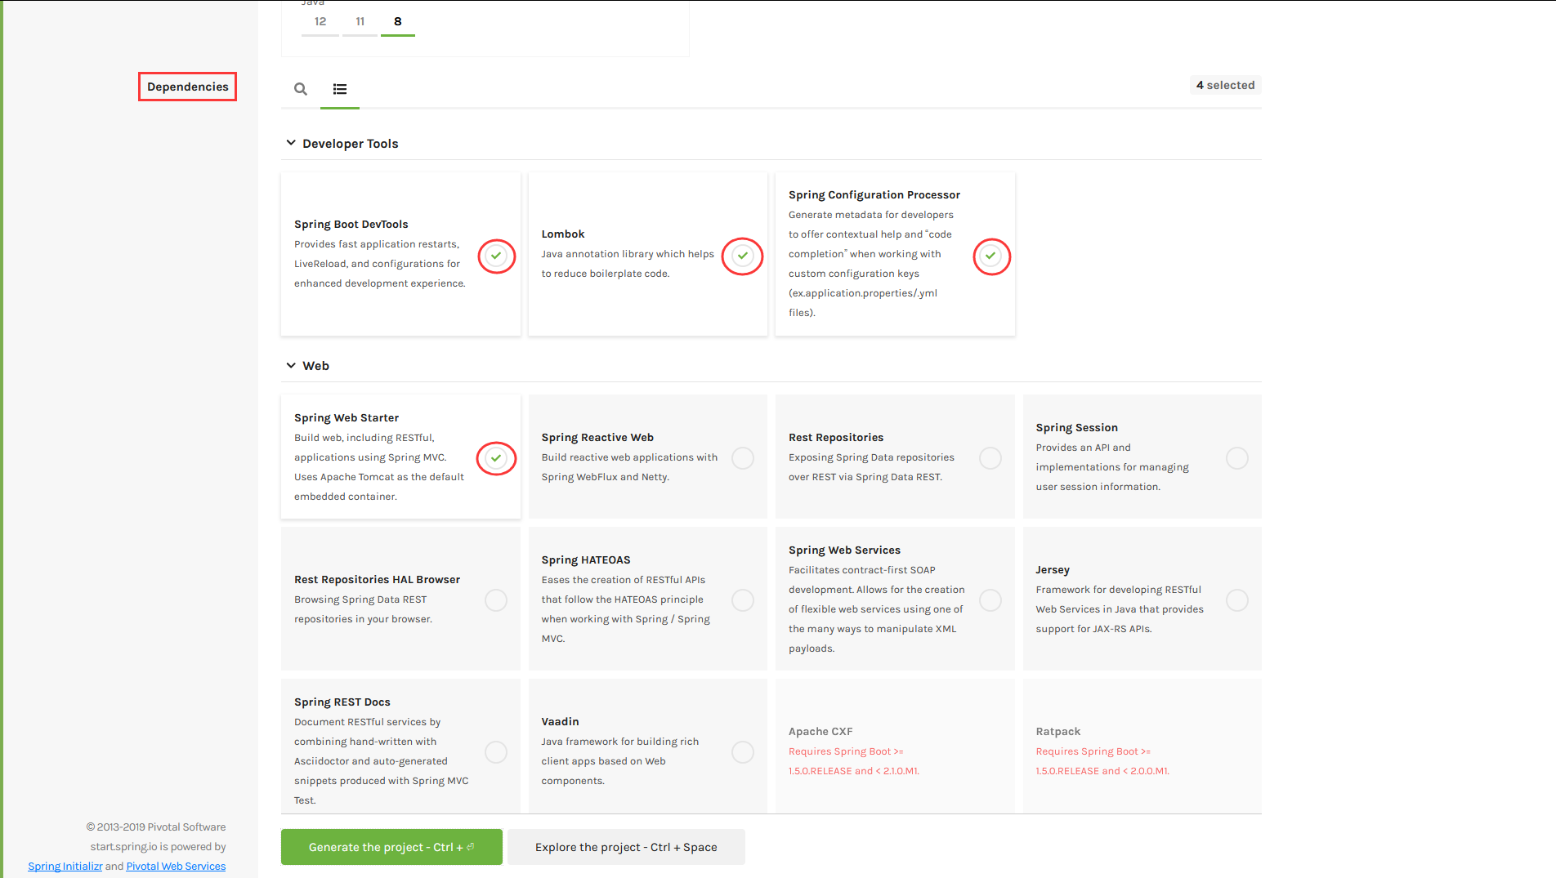Deselect Spring Configuration Processor checkmark

pos(990,256)
